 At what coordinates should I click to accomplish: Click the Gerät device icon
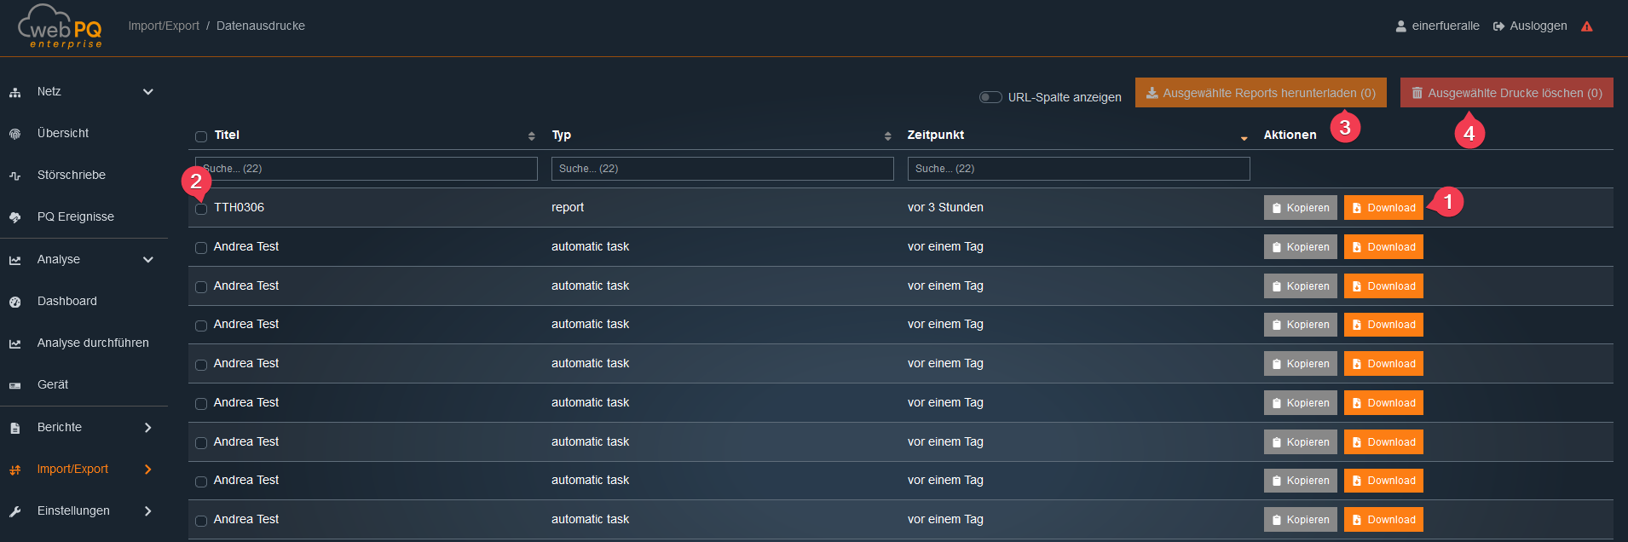15,385
